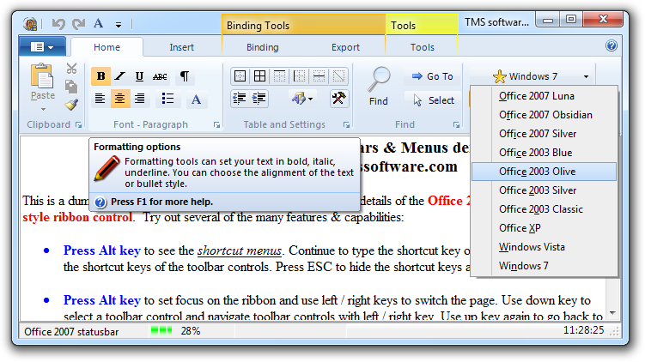Screen dimensions: 645x362
Task: Toggle center text alignment
Action: [120, 99]
